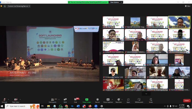Open Notes in the meeting toolbar

click(151, 100)
